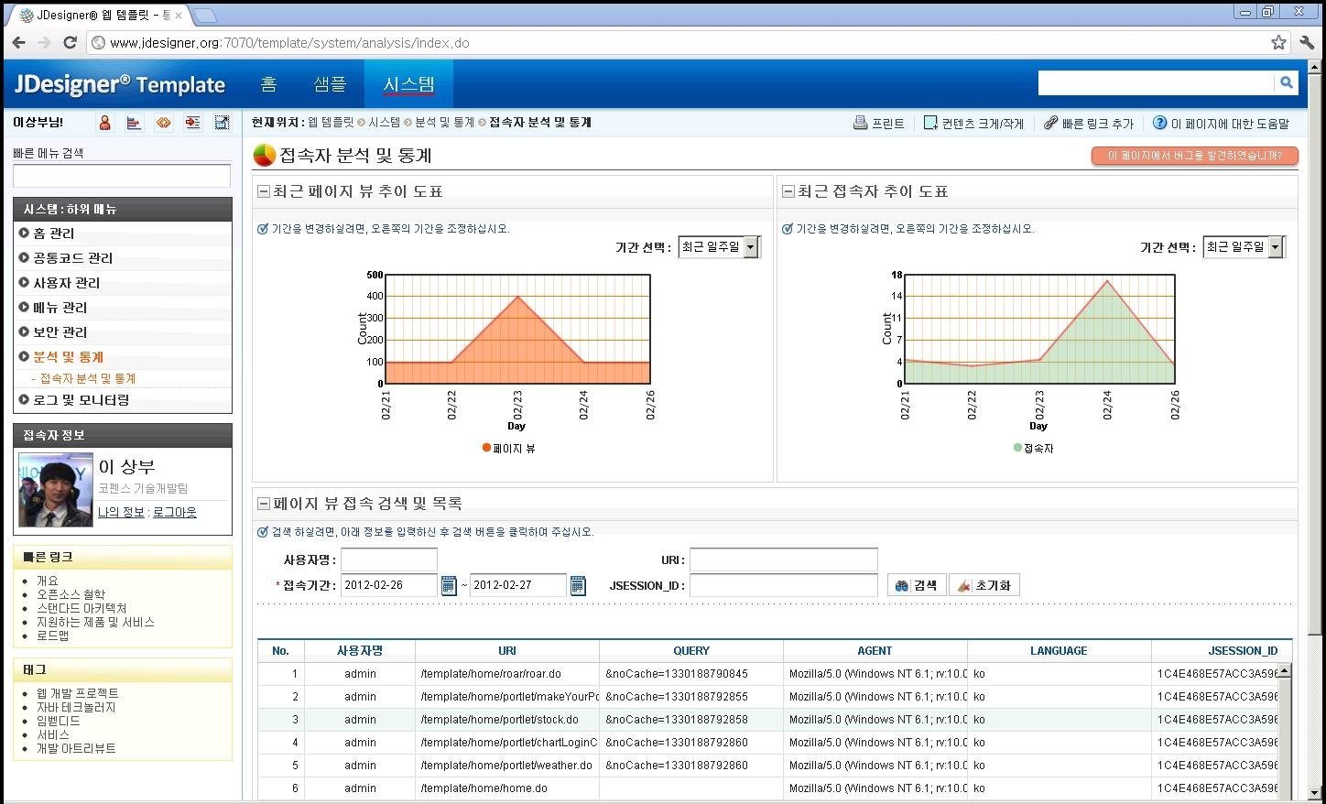This screenshot has width=1326, height=804.
Task: Expand the 공통코드 관리 menu
Action: [x=73, y=258]
